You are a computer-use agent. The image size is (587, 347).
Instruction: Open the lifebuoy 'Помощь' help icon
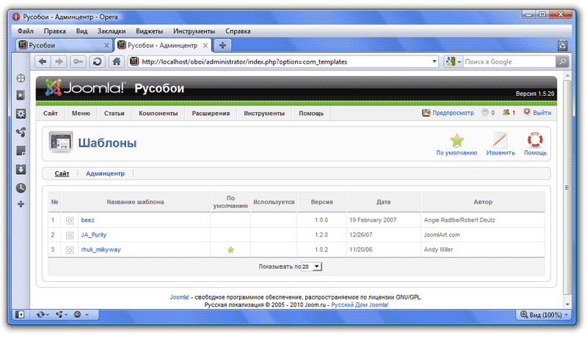pos(535,141)
